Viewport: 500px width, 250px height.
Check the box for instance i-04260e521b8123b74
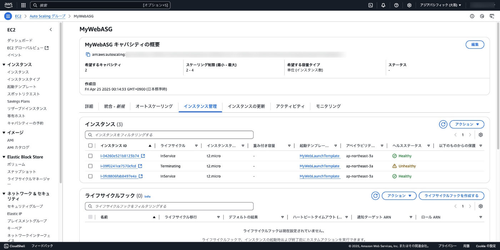tap(90, 156)
